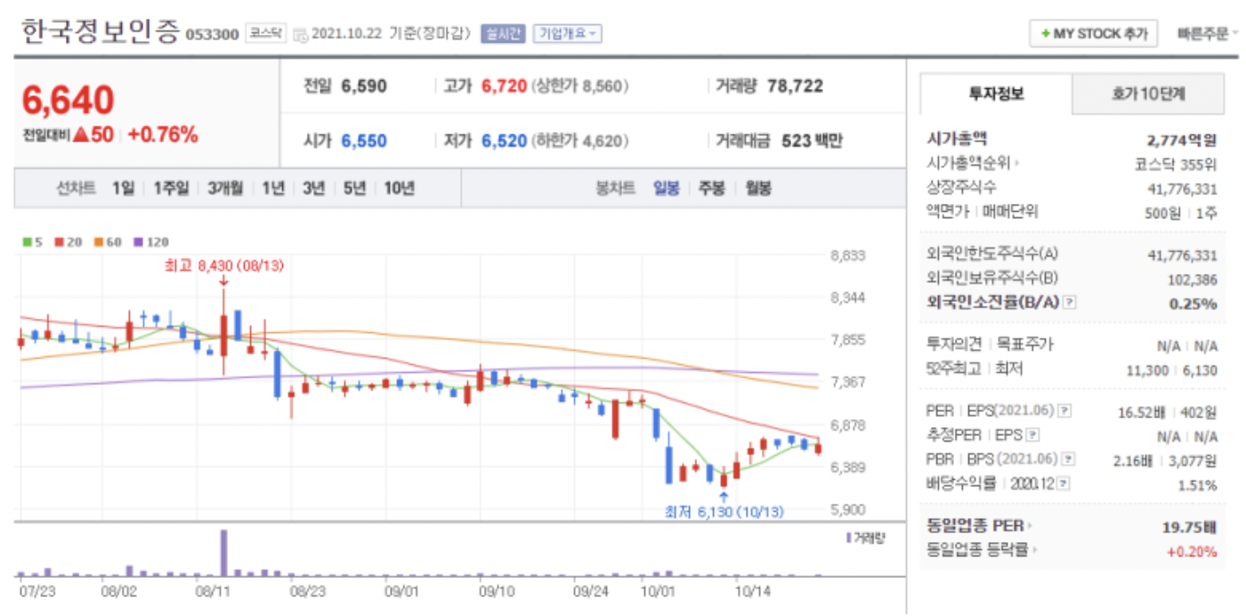Select the 1일 line chart period
1246x616 pixels.
pyautogui.click(x=123, y=188)
